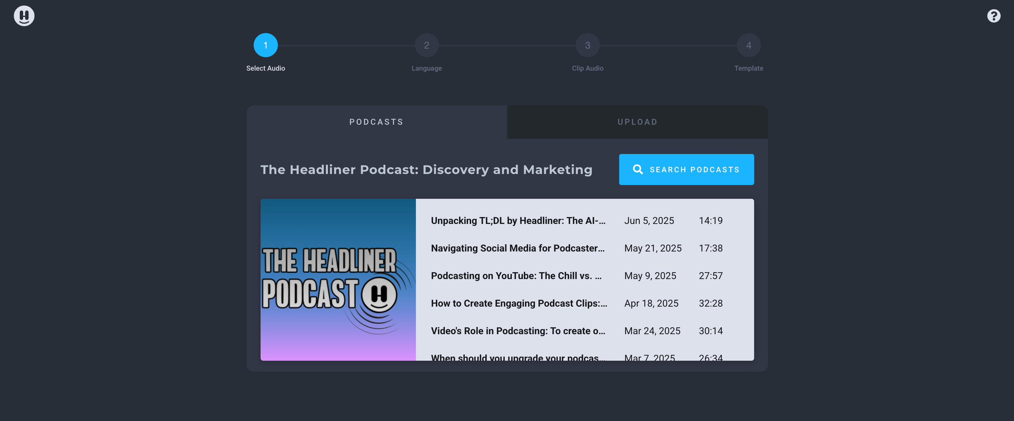This screenshot has height=421, width=1014.
Task: Go to step 4 Template circle
Action: pyautogui.click(x=749, y=45)
